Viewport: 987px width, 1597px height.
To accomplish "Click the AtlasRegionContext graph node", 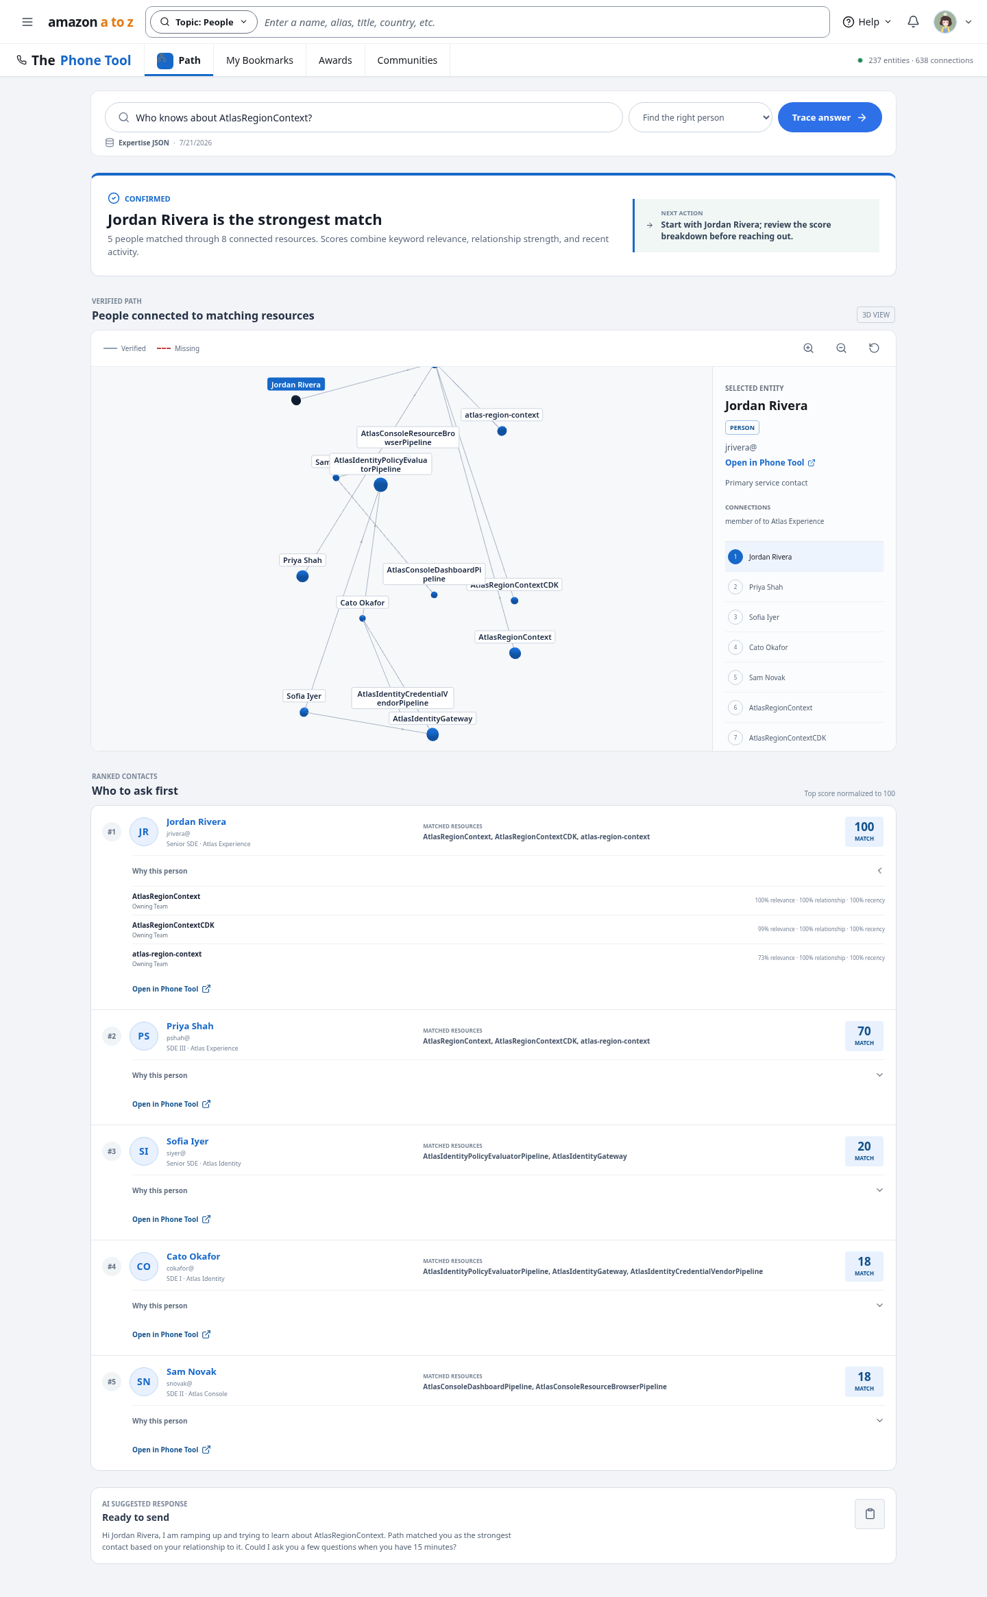I will point(515,653).
